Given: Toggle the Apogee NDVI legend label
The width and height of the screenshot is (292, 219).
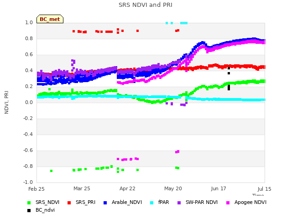Looking at the screenshot, I should (x=250, y=203).
